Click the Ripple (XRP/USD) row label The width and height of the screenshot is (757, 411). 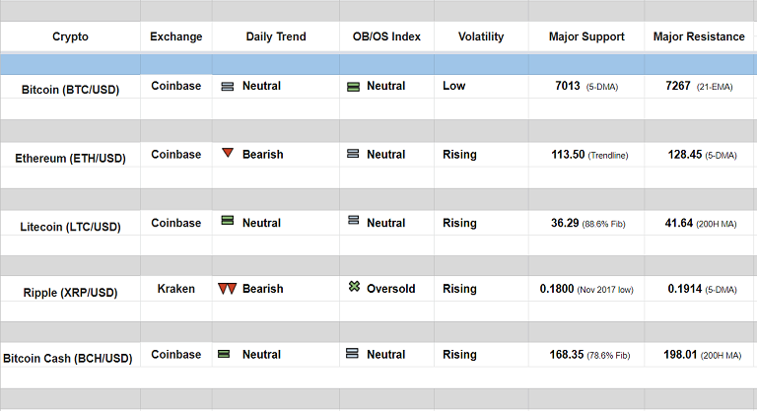pos(70,293)
